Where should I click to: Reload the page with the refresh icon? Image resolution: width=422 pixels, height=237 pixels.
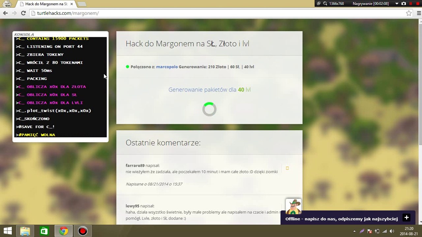23,13
